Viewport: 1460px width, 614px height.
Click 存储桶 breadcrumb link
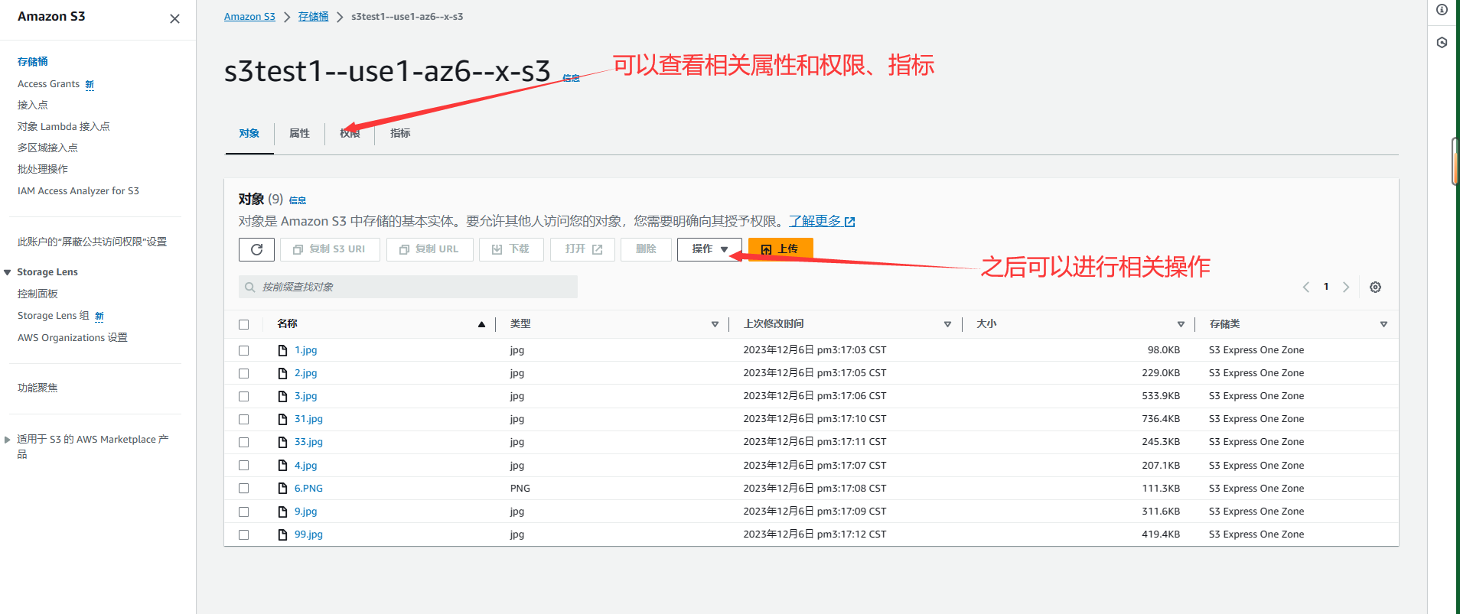[x=313, y=17]
